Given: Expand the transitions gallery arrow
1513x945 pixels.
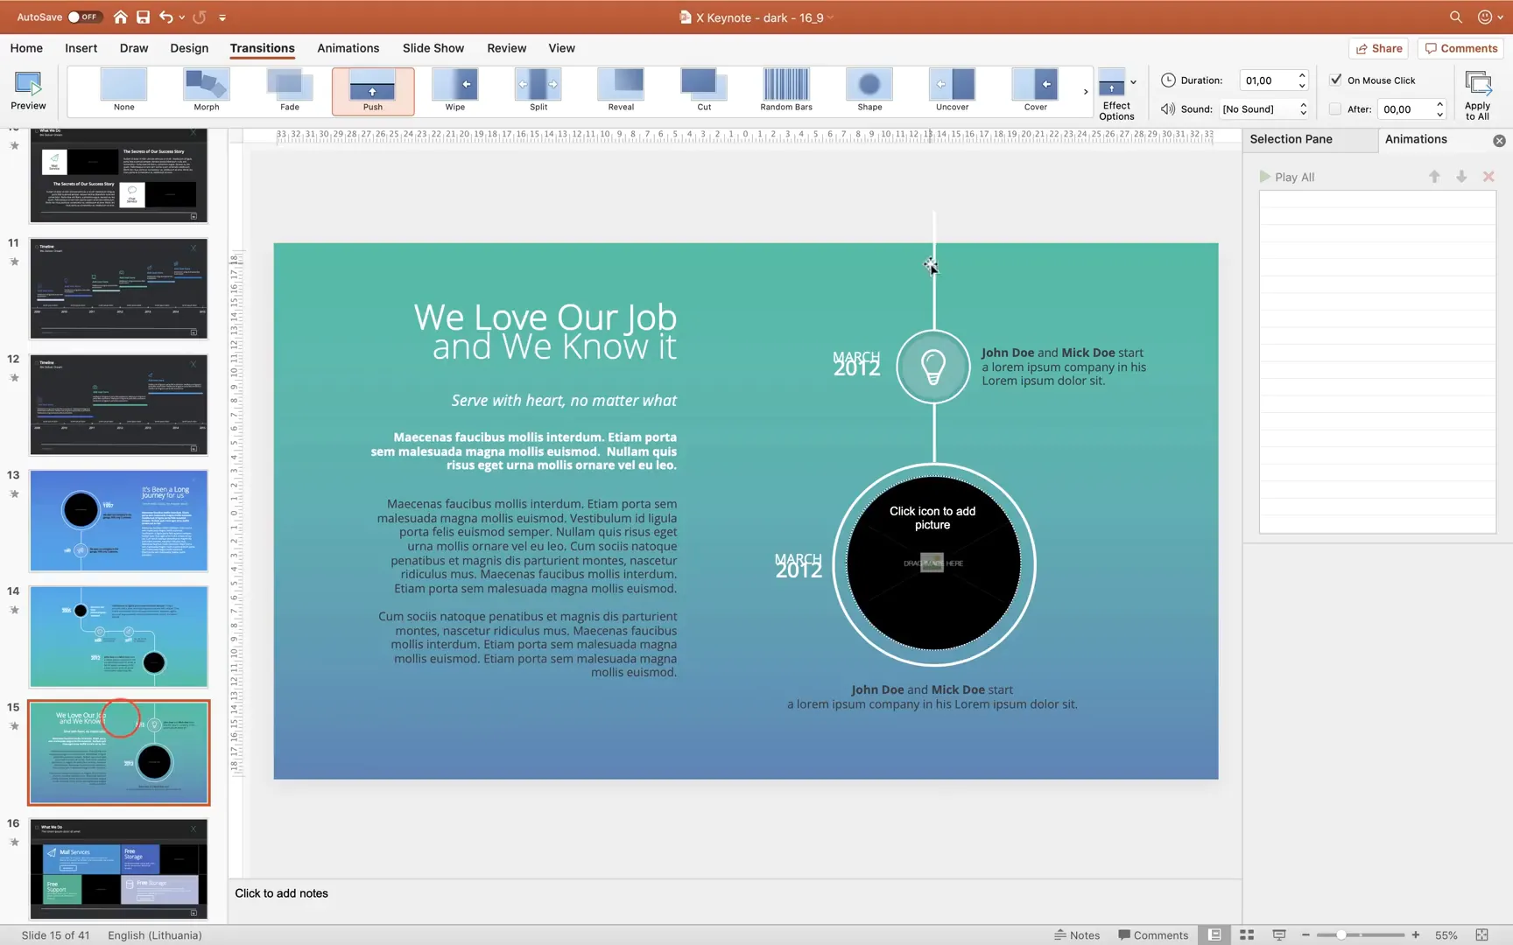Looking at the screenshot, I should pyautogui.click(x=1086, y=91).
